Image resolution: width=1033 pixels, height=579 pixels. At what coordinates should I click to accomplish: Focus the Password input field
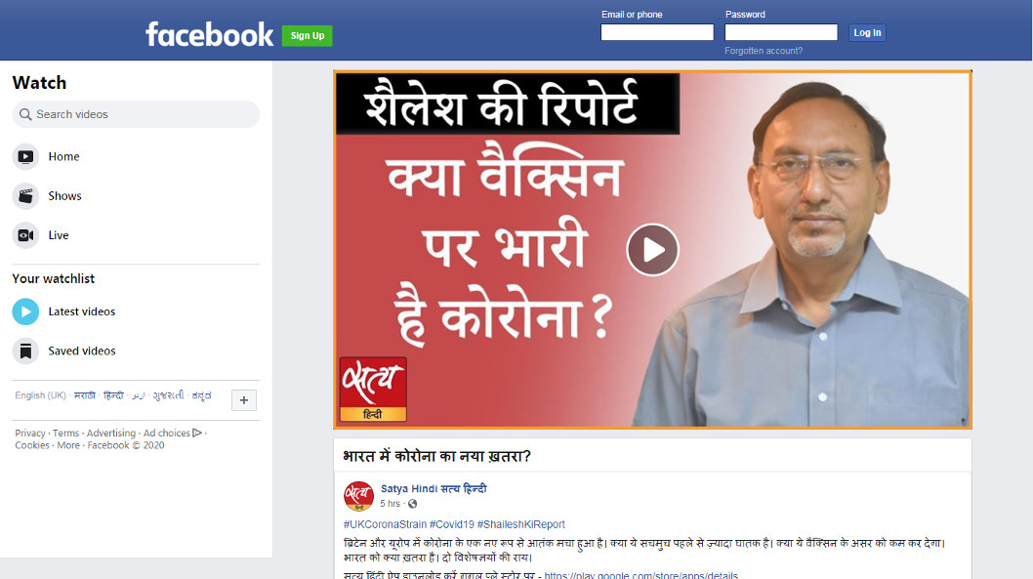point(781,32)
